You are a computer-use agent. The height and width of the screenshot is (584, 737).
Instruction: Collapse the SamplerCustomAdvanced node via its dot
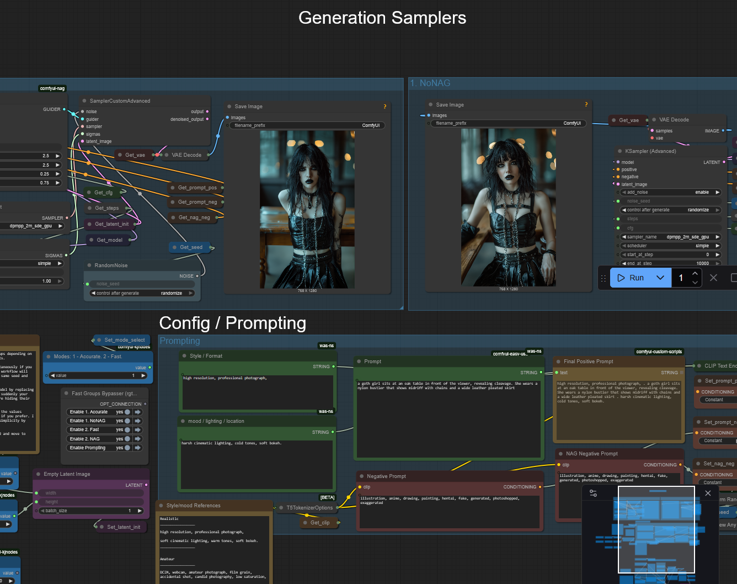click(84, 101)
